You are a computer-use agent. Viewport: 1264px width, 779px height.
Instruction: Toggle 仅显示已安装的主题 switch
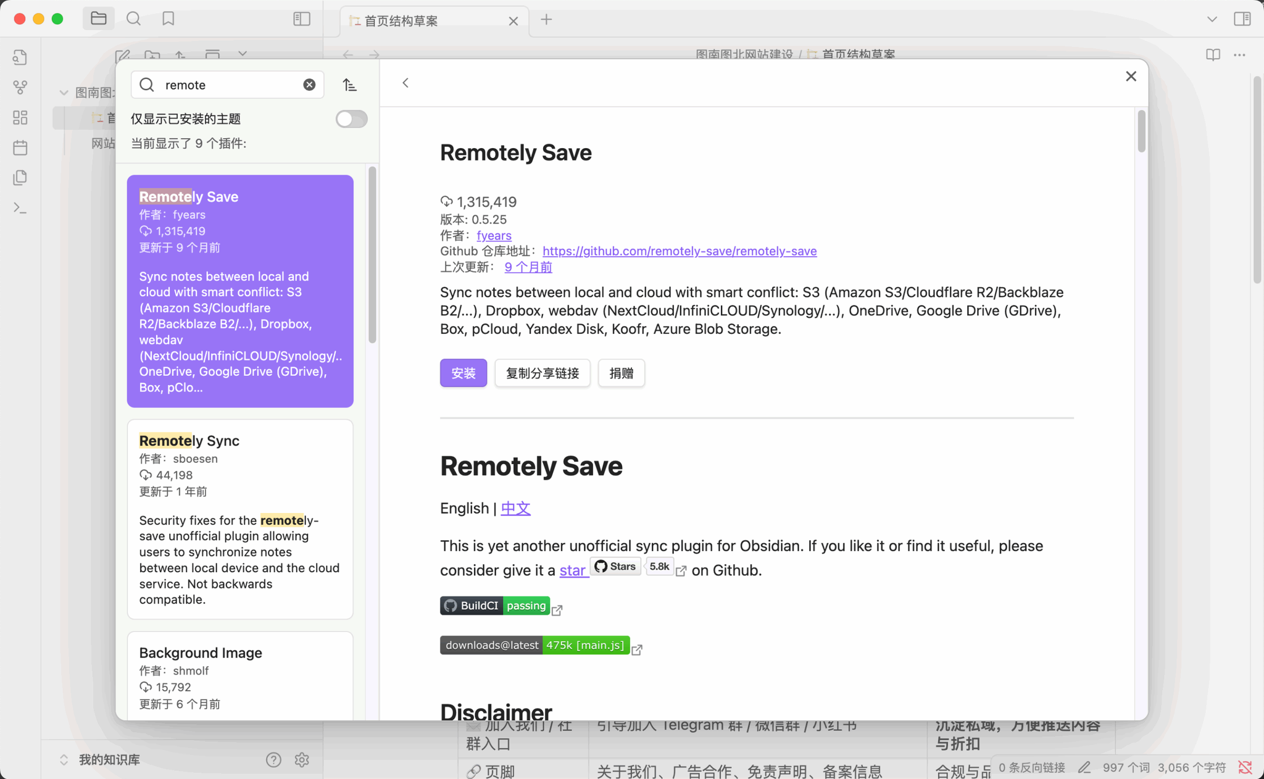(352, 119)
